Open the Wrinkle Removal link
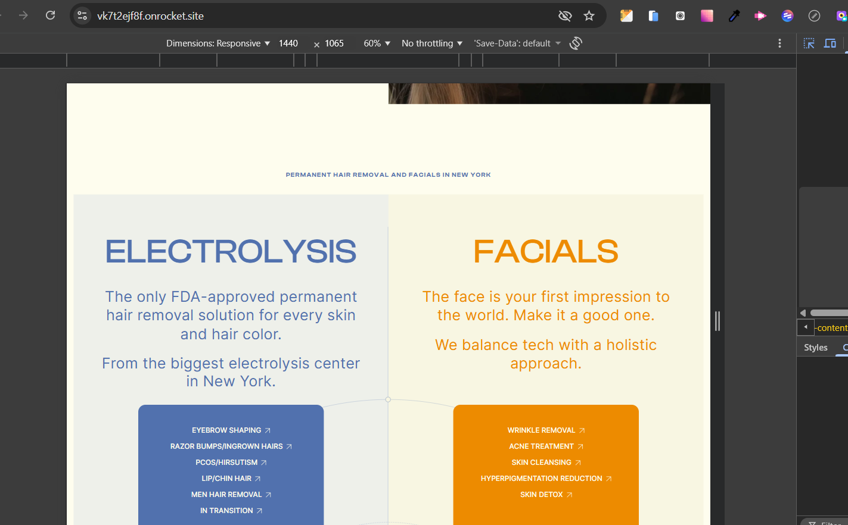Viewport: 848px width, 525px height. [x=546, y=430]
